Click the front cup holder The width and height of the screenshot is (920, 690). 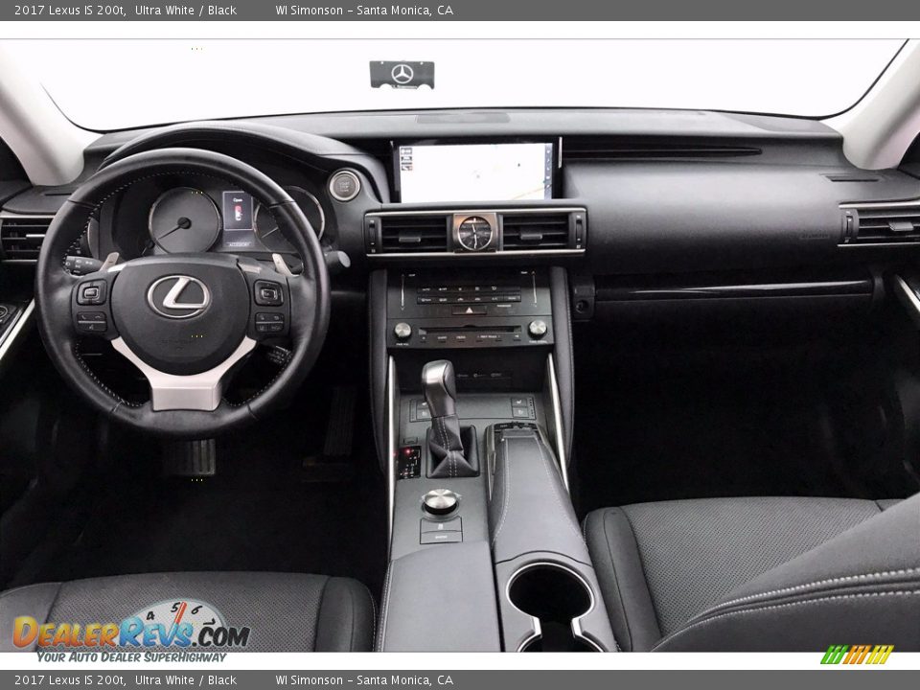pyautogui.click(x=550, y=593)
